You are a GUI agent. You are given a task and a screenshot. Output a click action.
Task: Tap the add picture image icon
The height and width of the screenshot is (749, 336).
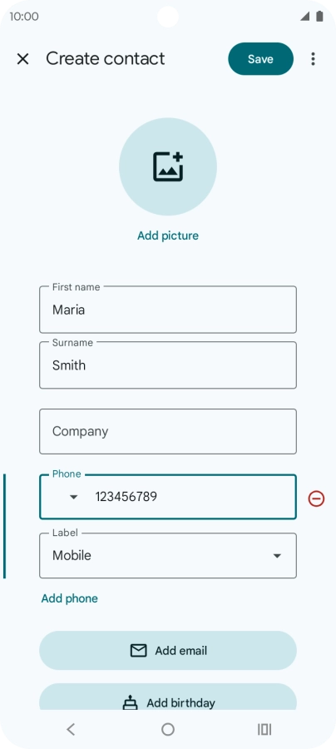[x=168, y=166]
